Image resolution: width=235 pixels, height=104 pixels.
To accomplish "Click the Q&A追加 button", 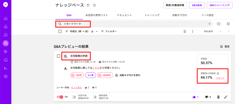I will click(x=197, y=5).
